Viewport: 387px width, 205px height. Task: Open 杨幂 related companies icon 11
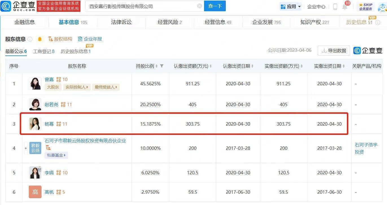click(x=62, y=124)
